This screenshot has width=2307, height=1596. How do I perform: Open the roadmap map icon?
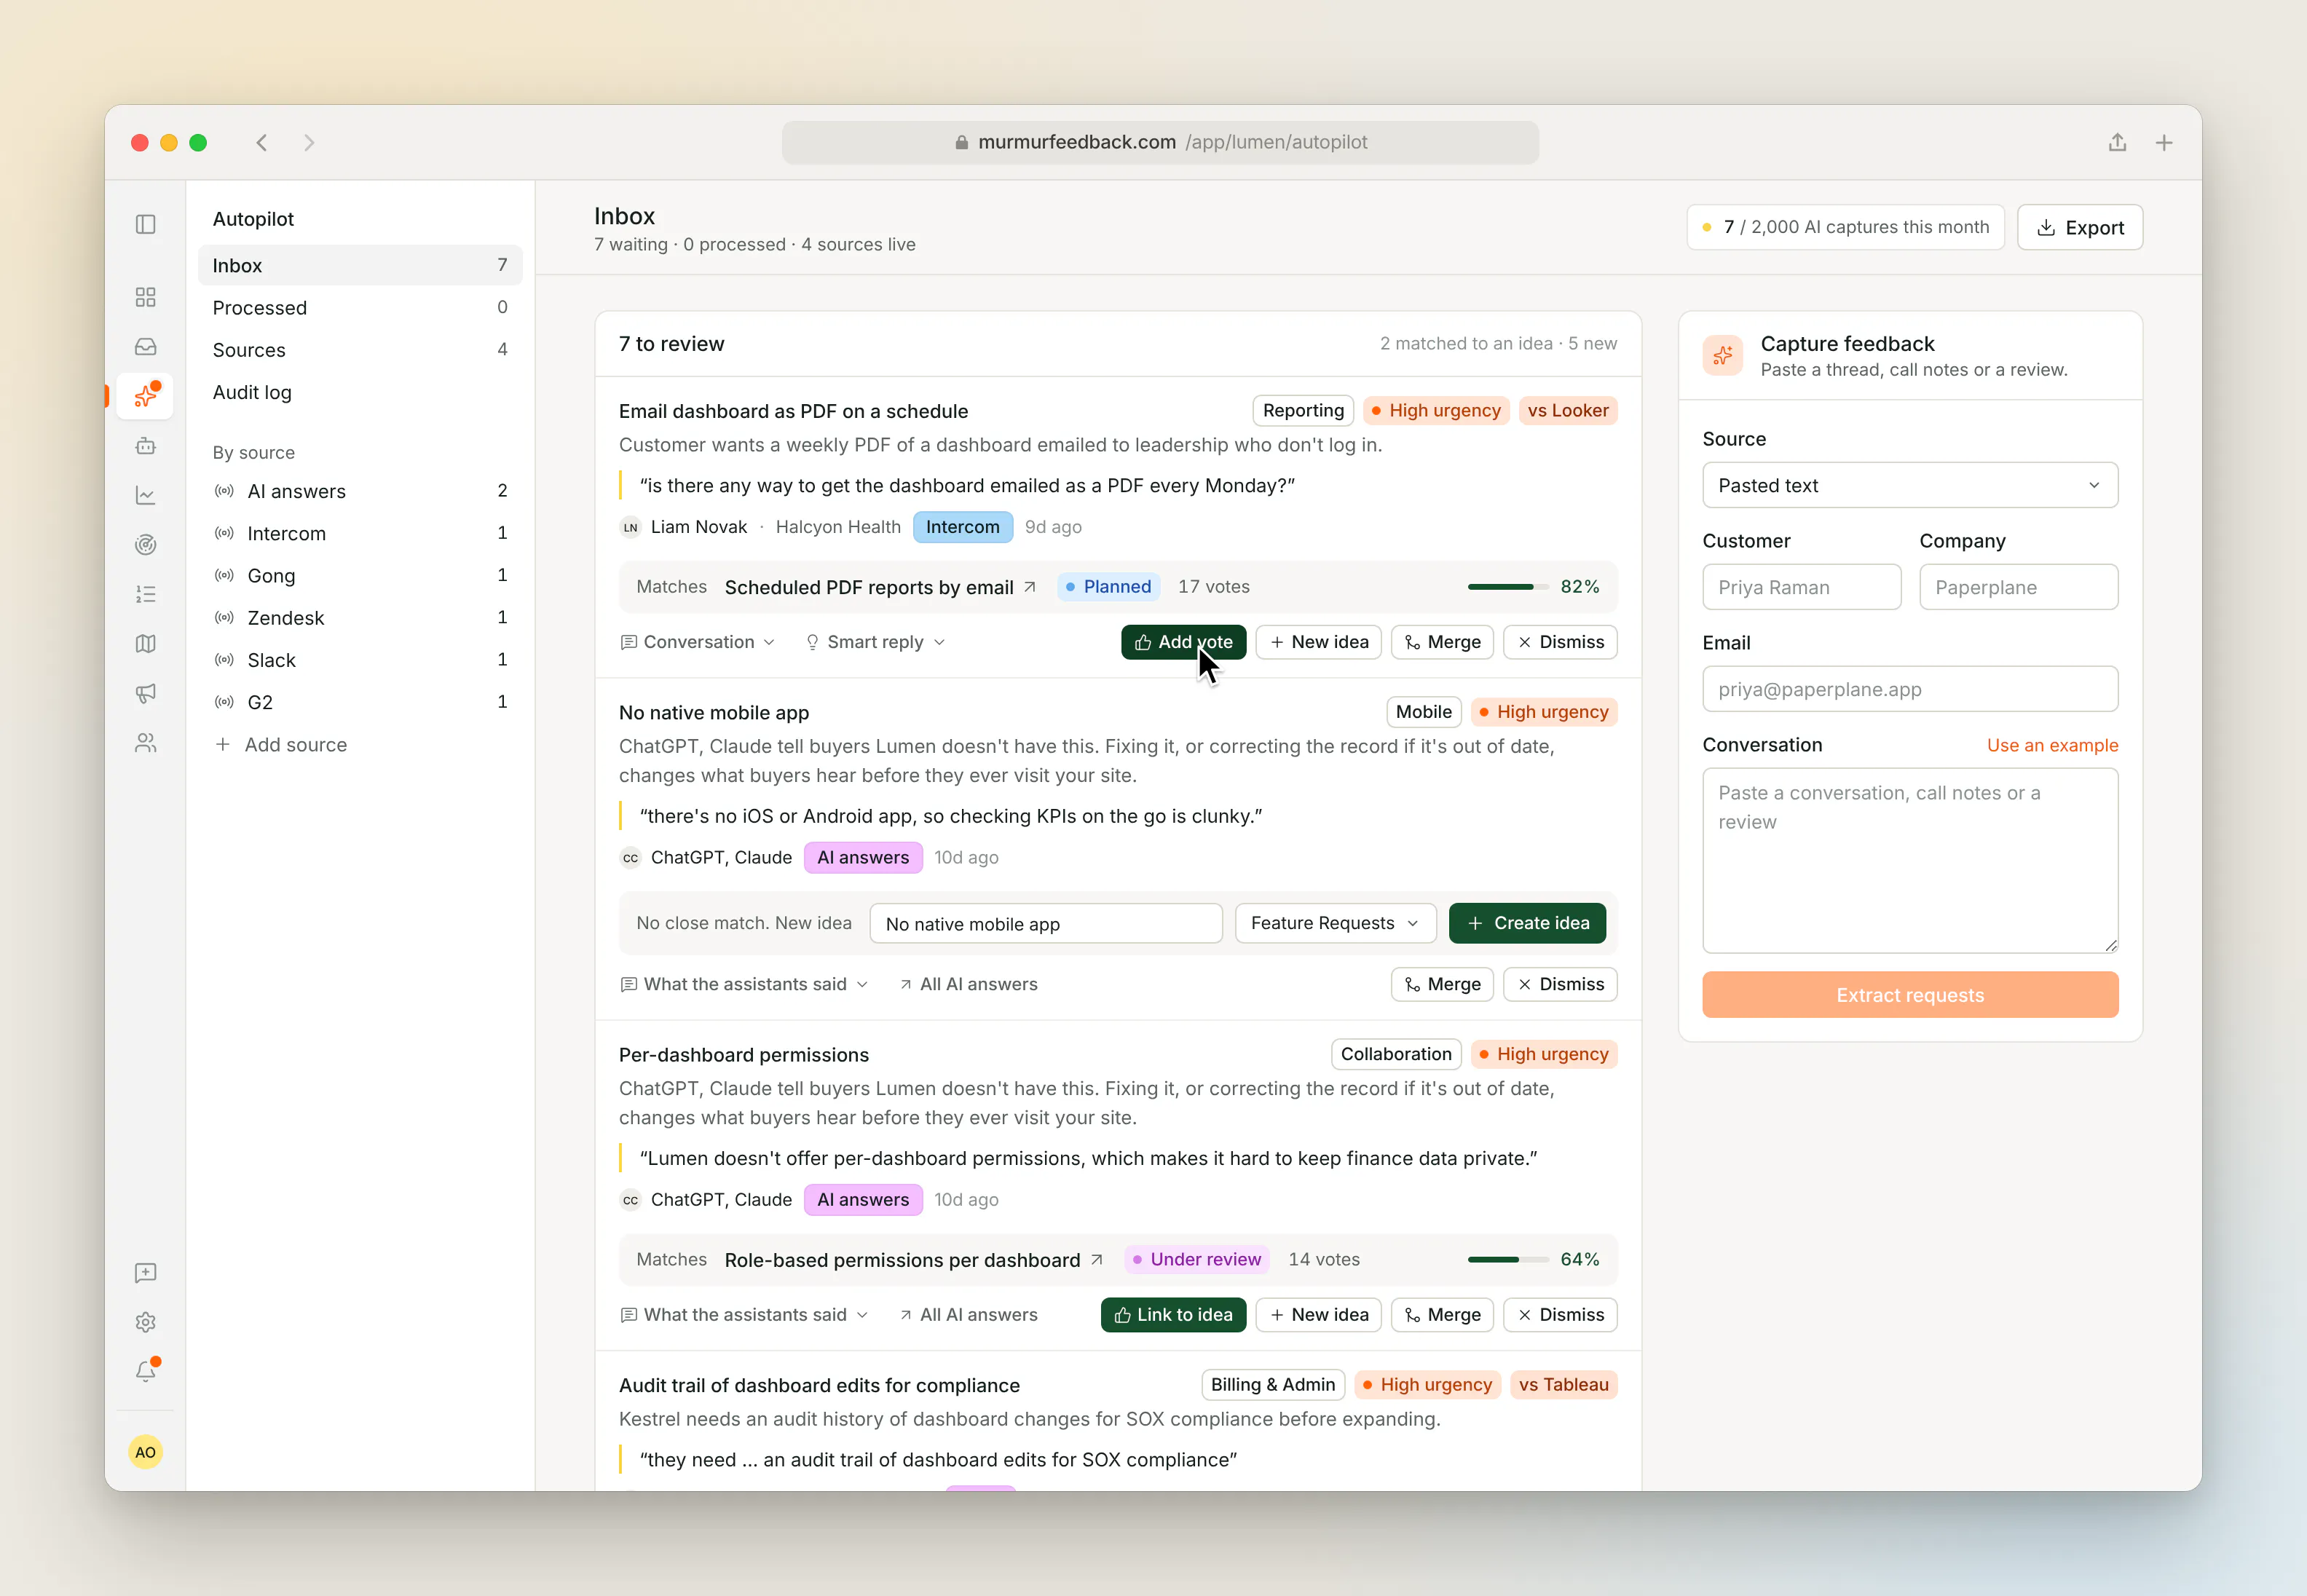coord(145,644)
